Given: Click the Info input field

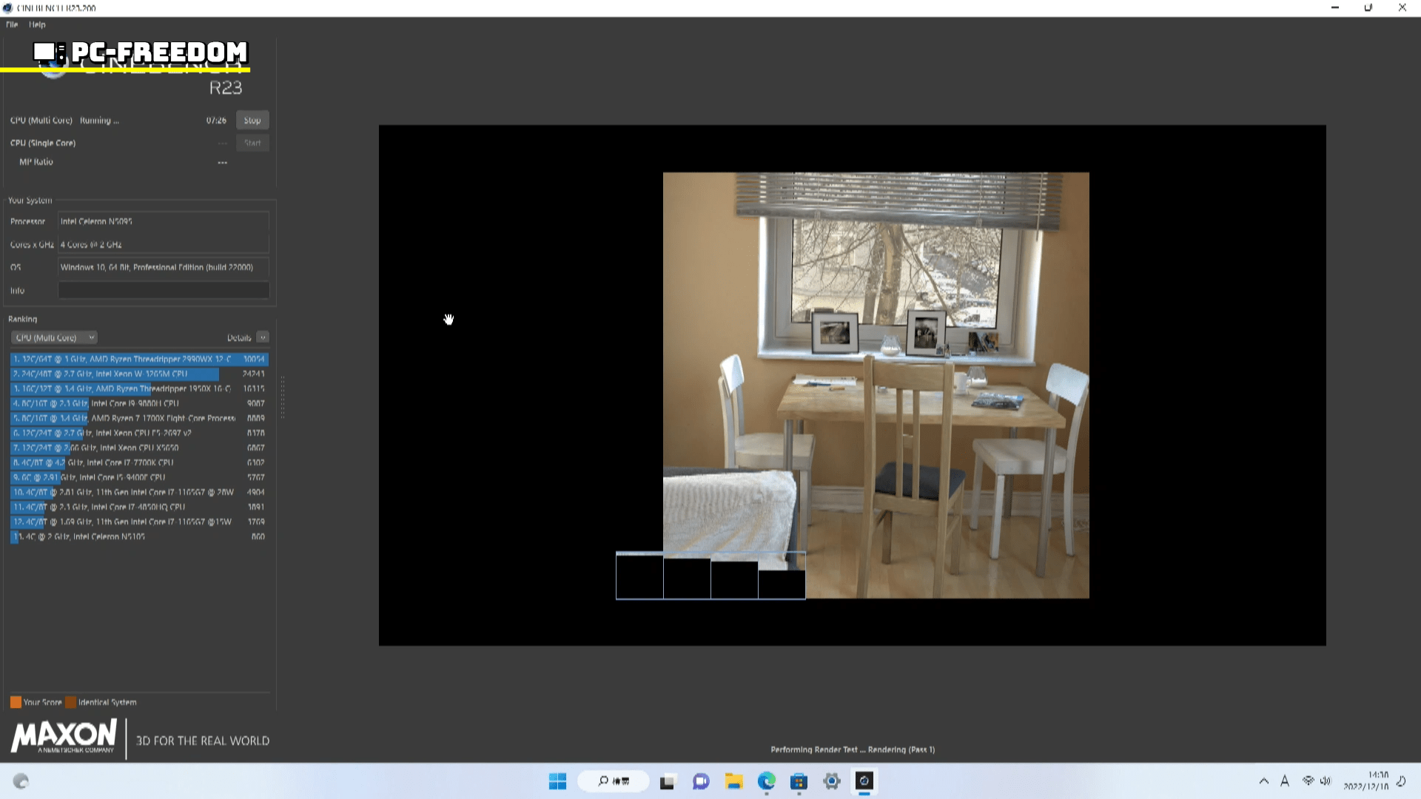Looking at the screenshot, I should (163, 290).
